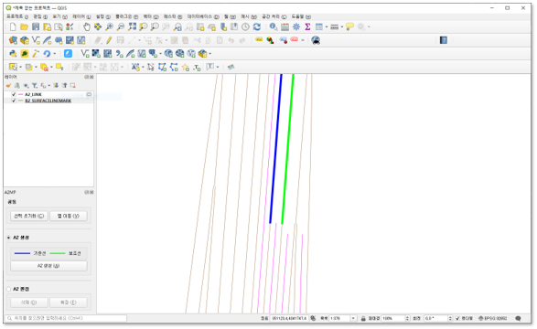Click the A2 생성 (A) button
Screen dimensions: 537x329
pyautogui.click(x=48, y=266)
